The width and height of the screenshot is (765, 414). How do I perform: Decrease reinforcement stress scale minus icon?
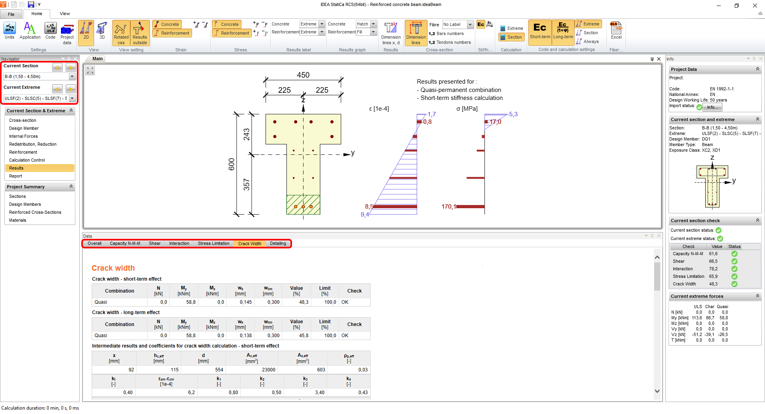tap(265, 33)
